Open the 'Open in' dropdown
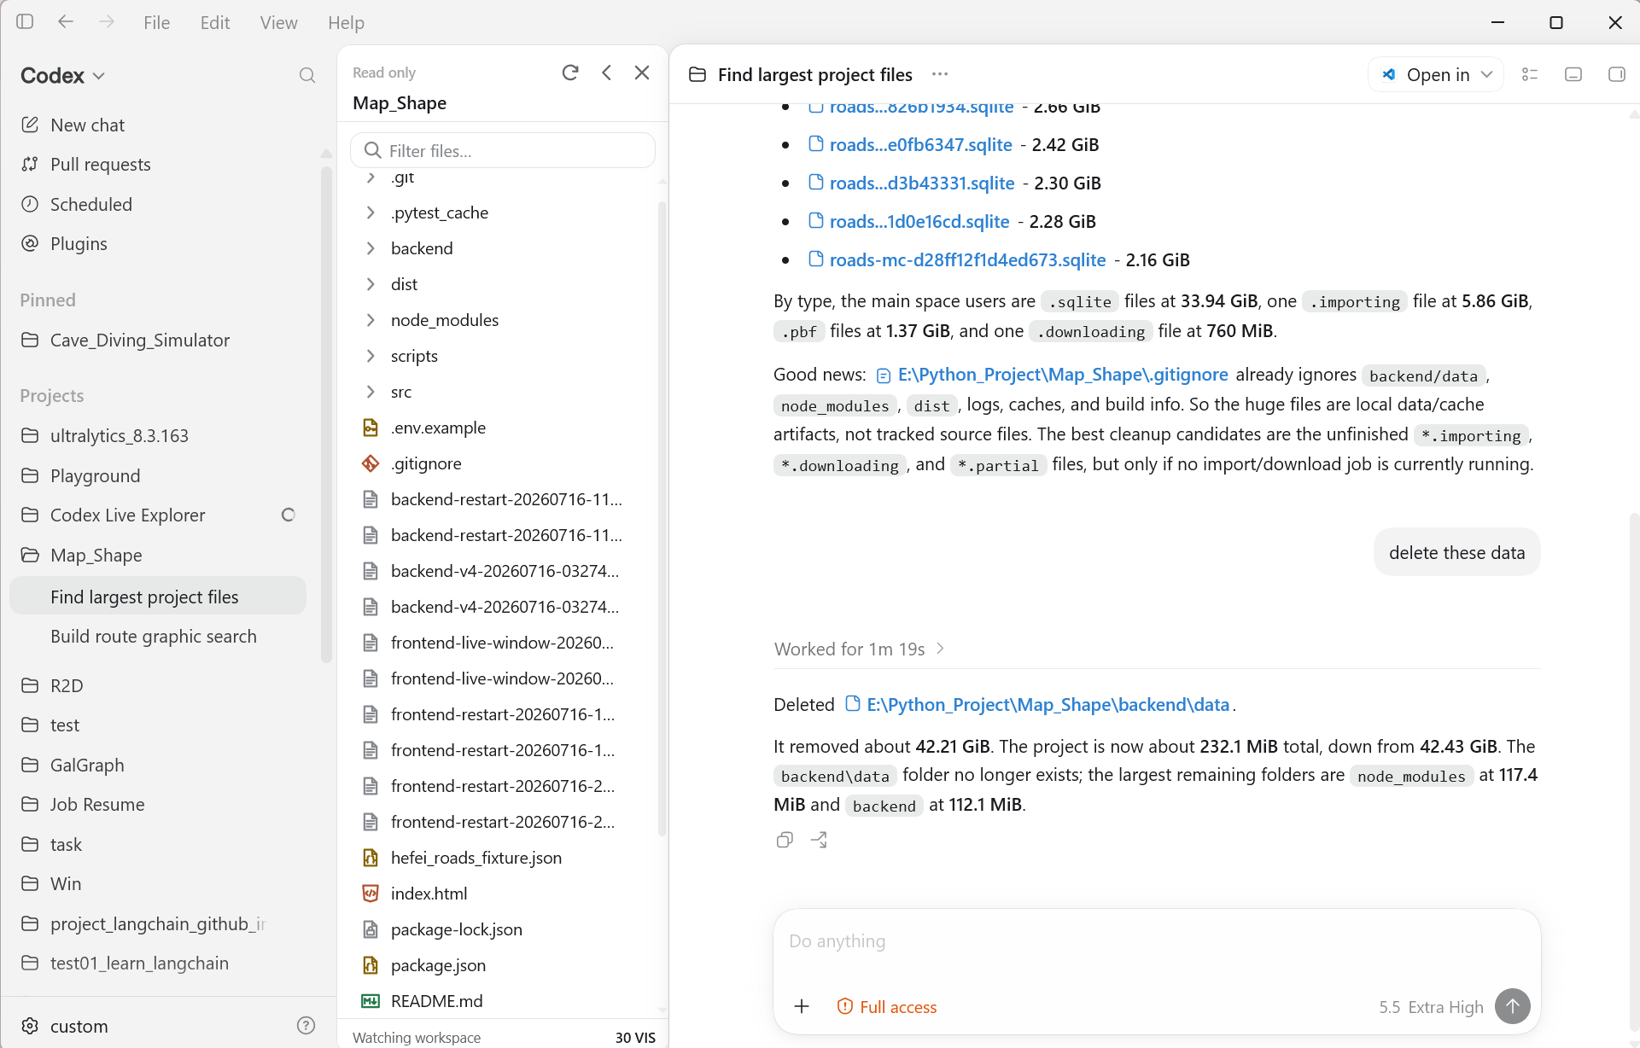Image resolution: width=1640 pixels, height=1048 pixels. (x=1436, y=74)
